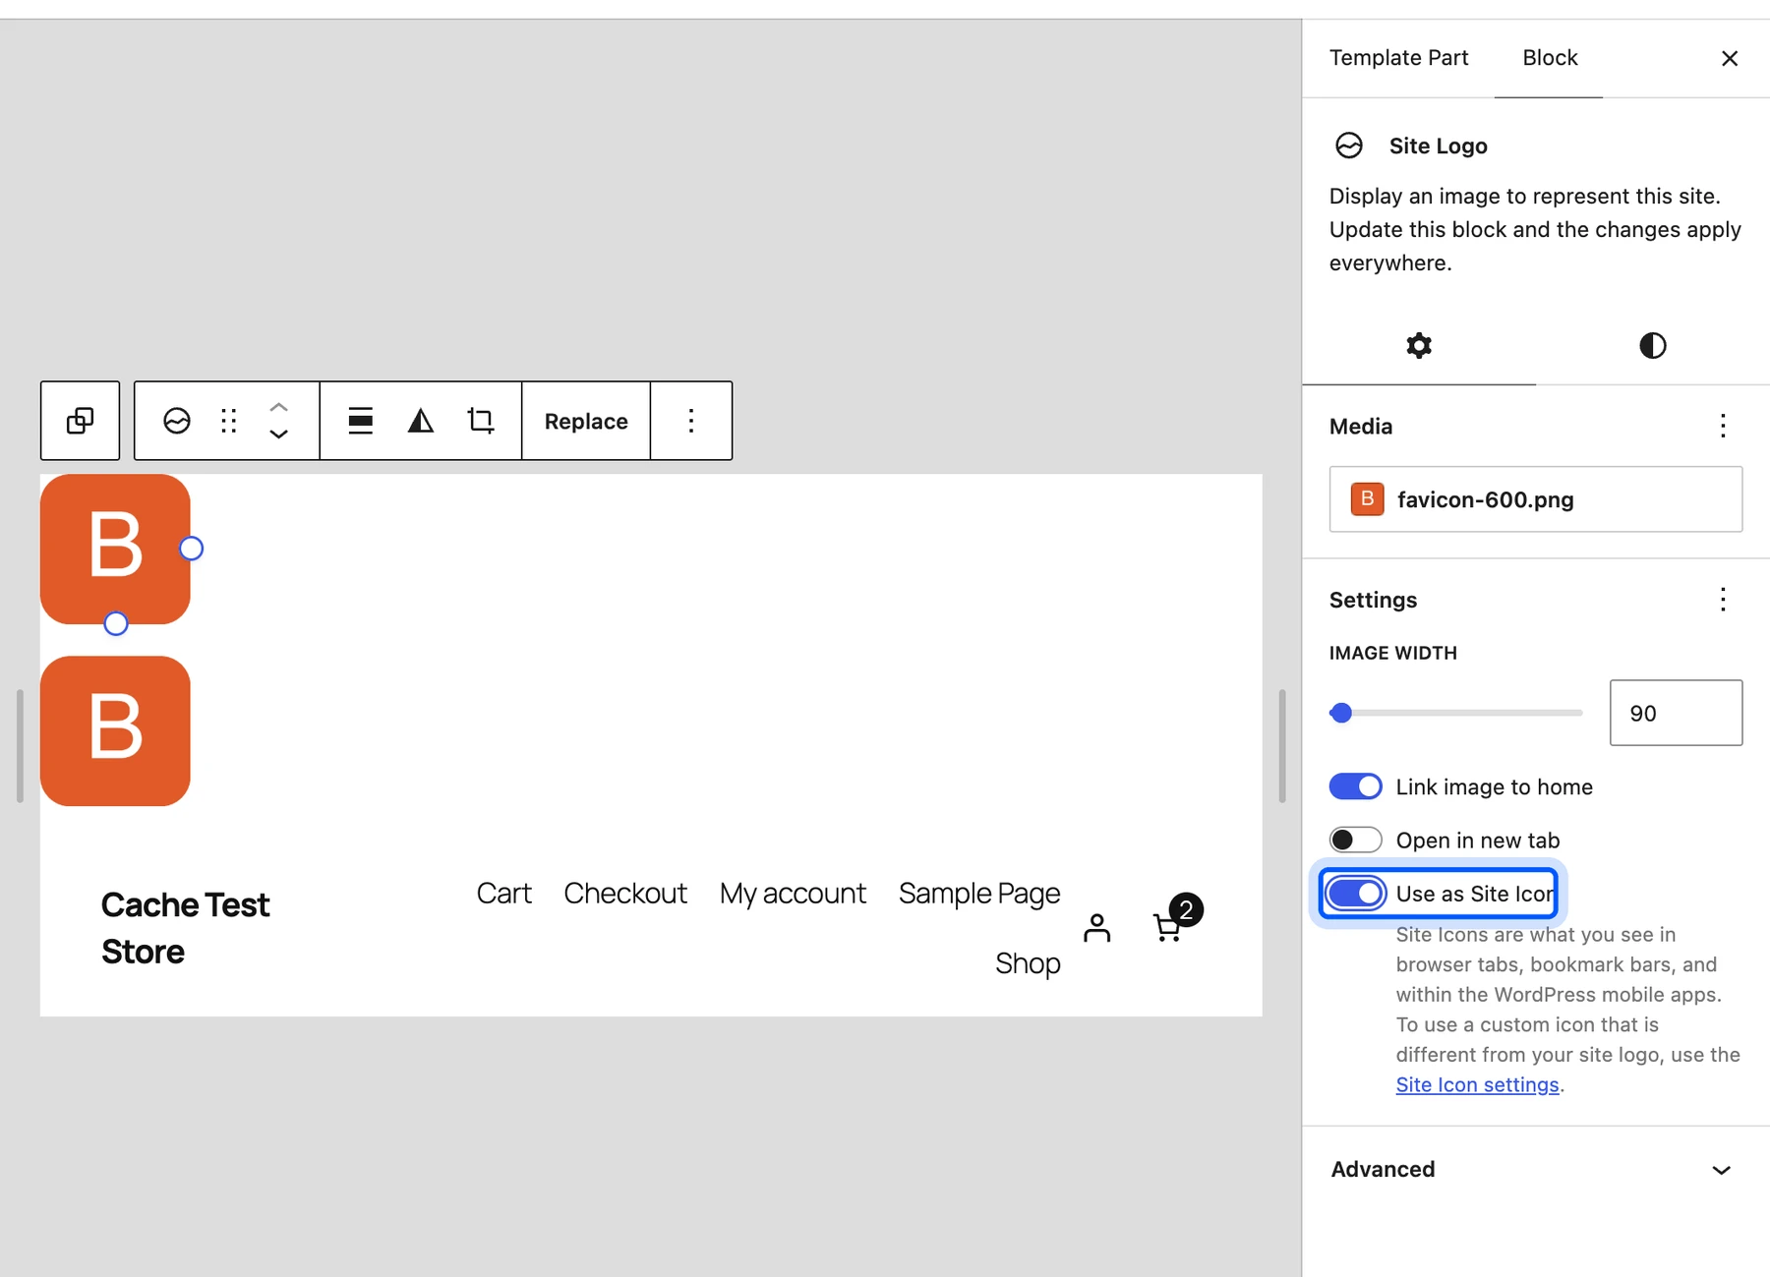Click the Site Logo block type icon in toolbar
The image size is (1770, 1277).
pyautogui.click(x=177, y=421)
